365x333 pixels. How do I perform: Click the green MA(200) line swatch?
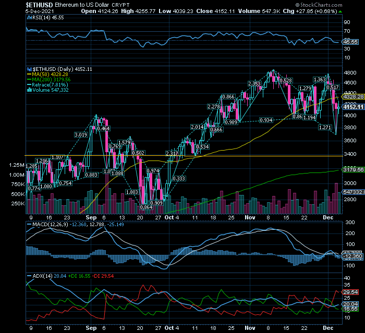[x=29, y=80]
